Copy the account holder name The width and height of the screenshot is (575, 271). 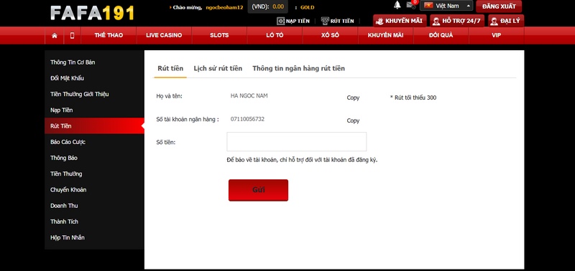(x=353, y=98)
